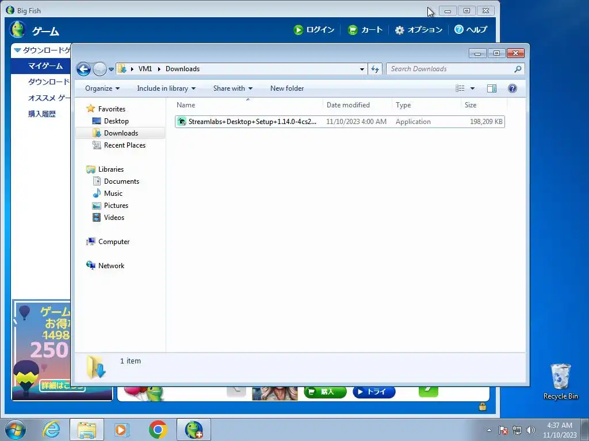Select Desktop under Favorites
The width and height of the screenshot is (589, 441).
116,121
